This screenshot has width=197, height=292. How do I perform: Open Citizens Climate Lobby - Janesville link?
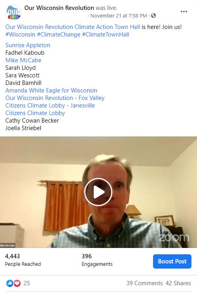(50, 106)
